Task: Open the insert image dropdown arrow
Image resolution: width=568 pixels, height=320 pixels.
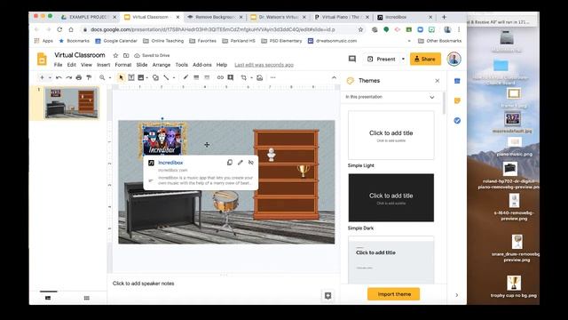Action: [x=147, y=77]
